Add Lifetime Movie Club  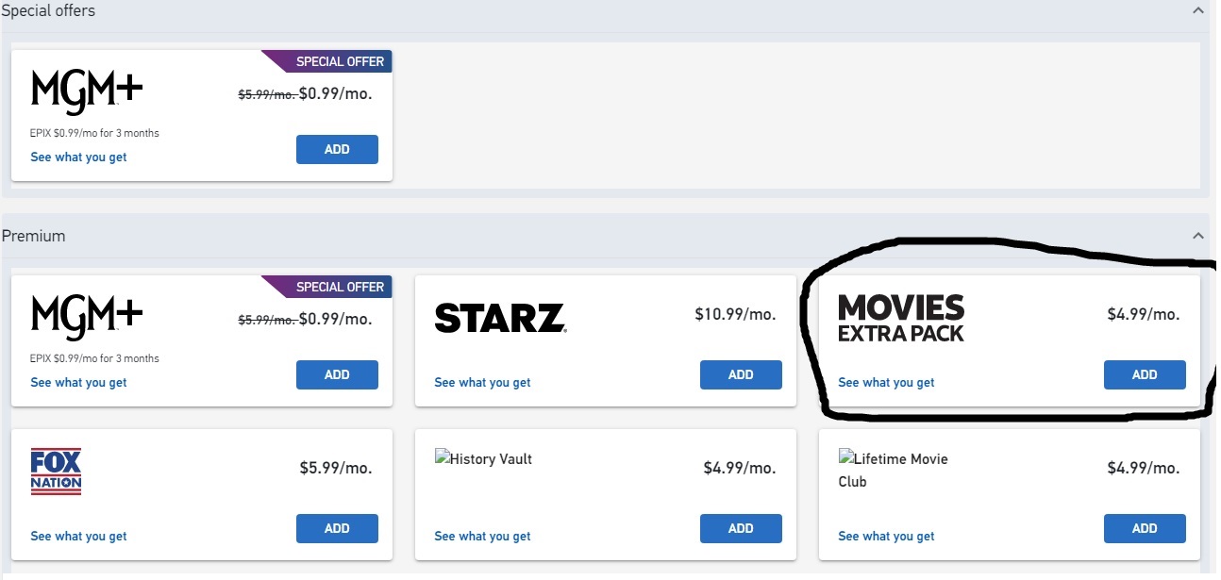pos(1145,528)
